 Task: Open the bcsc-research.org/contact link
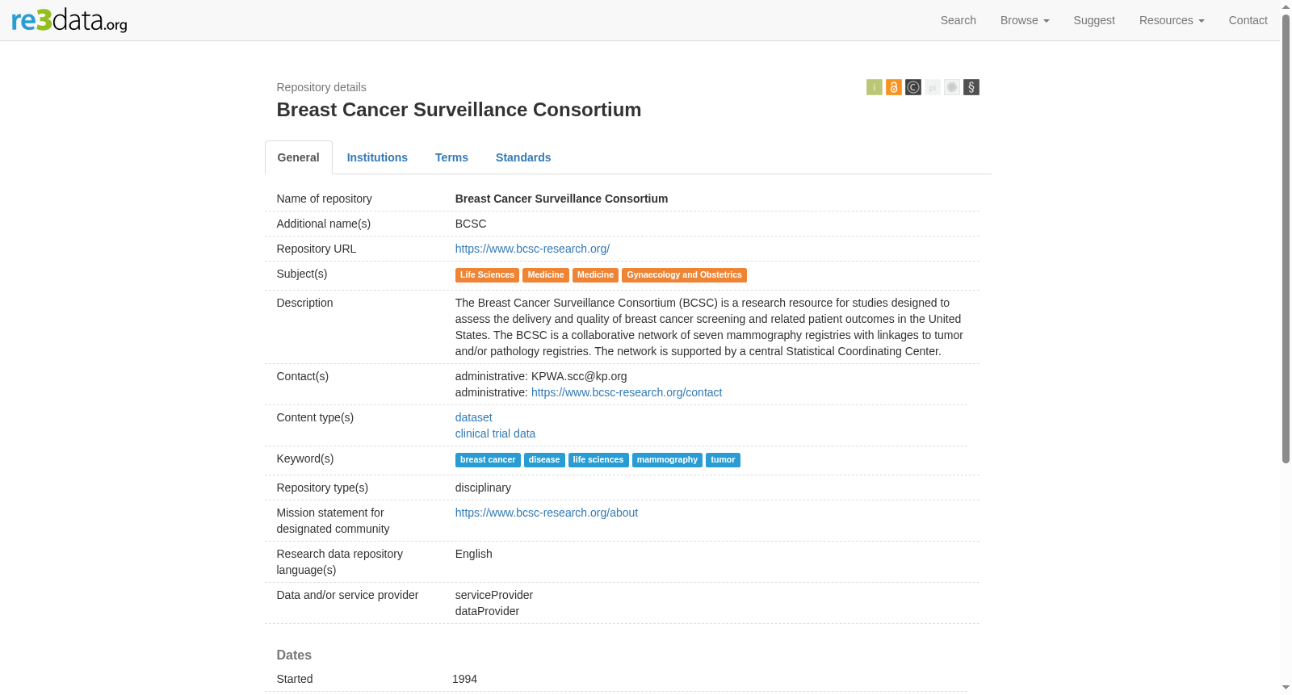(627, 392)
